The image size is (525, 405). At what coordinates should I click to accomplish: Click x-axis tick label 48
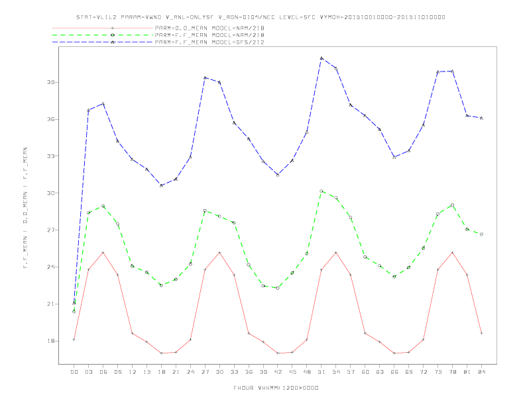(307, 372)
